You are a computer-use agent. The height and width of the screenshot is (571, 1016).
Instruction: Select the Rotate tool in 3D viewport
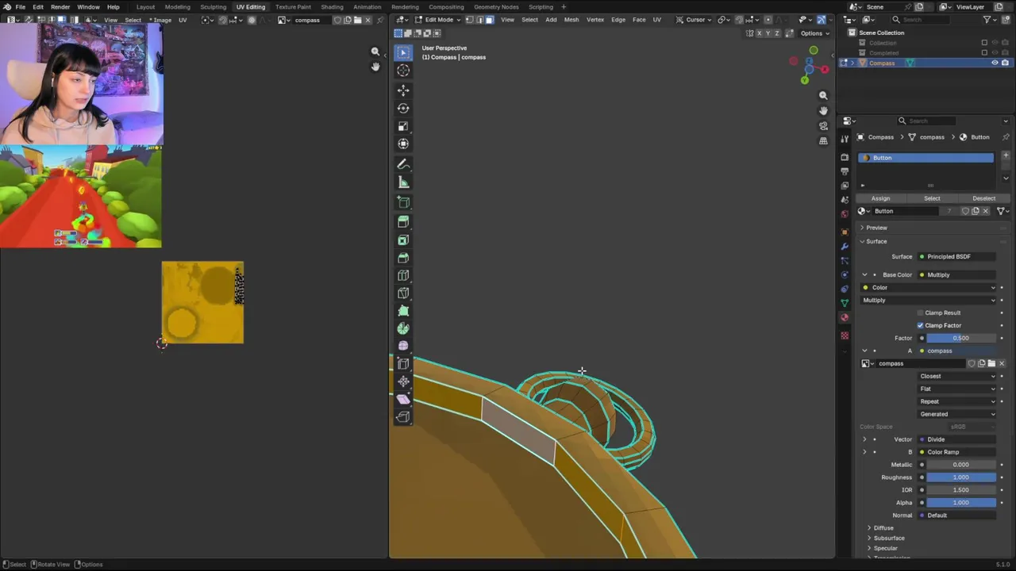pos(403,108)
